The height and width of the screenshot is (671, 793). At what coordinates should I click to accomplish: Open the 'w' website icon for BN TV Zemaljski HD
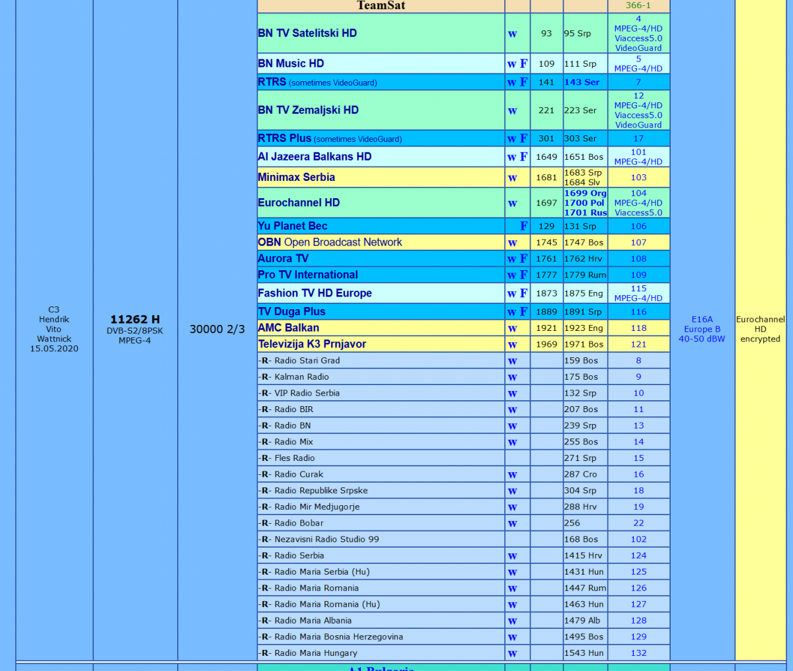point(512,111)
